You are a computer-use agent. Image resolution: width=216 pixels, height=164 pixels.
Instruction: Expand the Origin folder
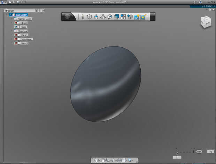click(x=12, y=23)
